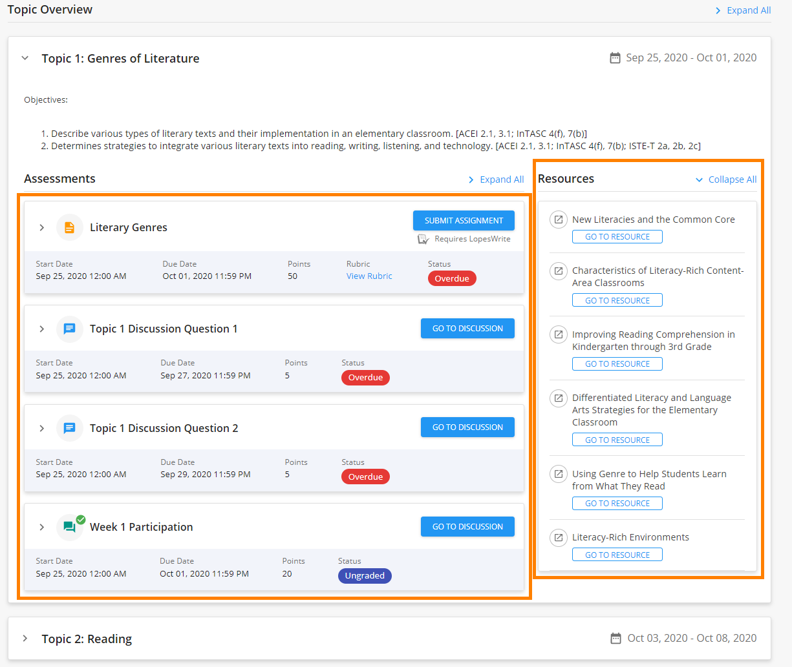Click external link icon for Literacy-Rich Environments
Image resolution: width=792 pixels, height=667 pixels.
coord(558,537)
